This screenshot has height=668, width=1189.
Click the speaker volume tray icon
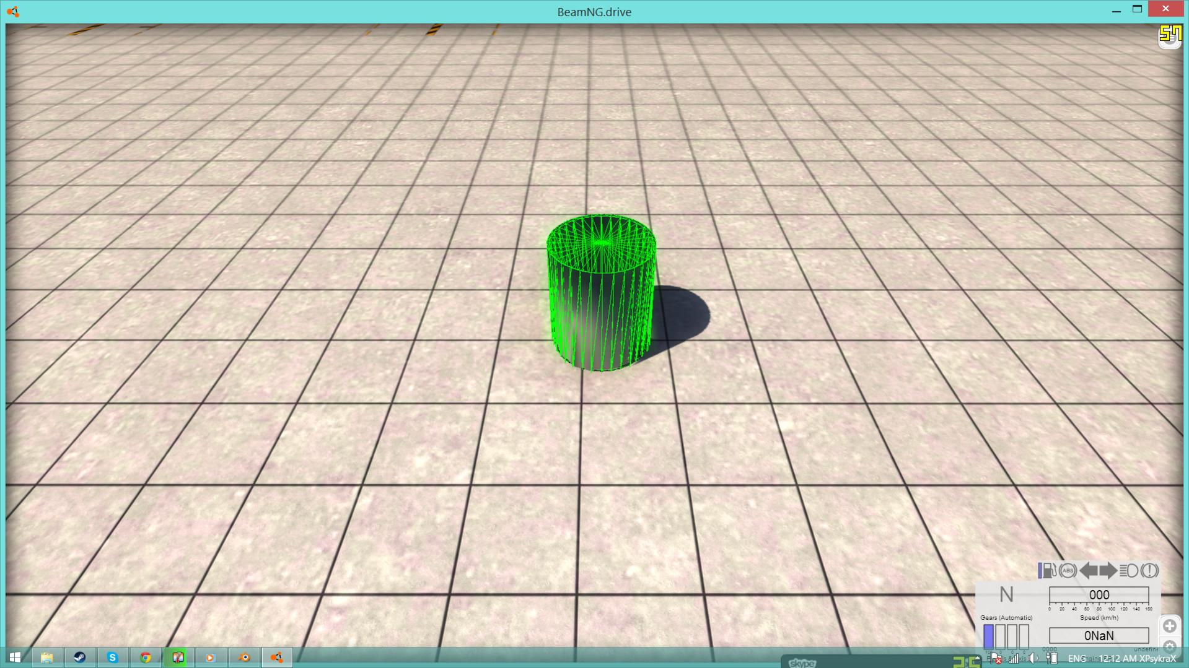click(1032, 659)
